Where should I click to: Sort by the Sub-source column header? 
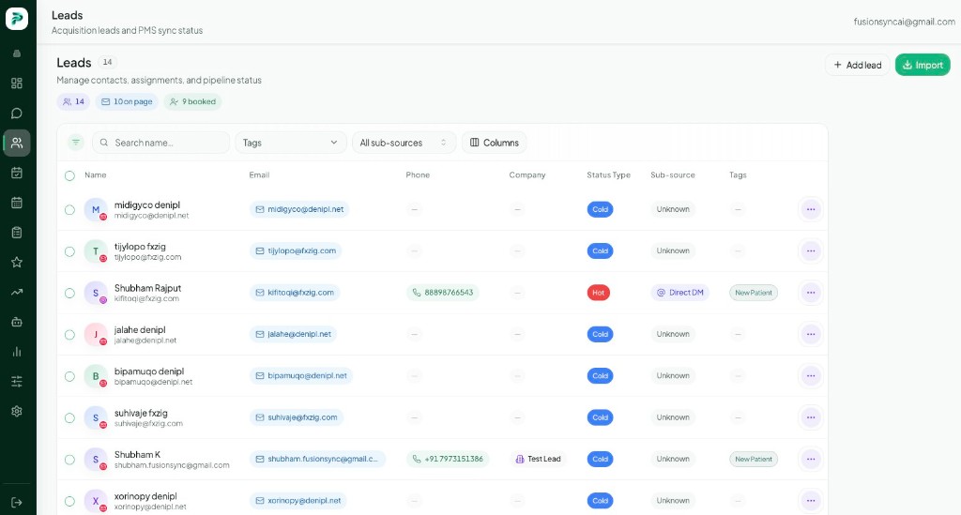click(673, 175)
